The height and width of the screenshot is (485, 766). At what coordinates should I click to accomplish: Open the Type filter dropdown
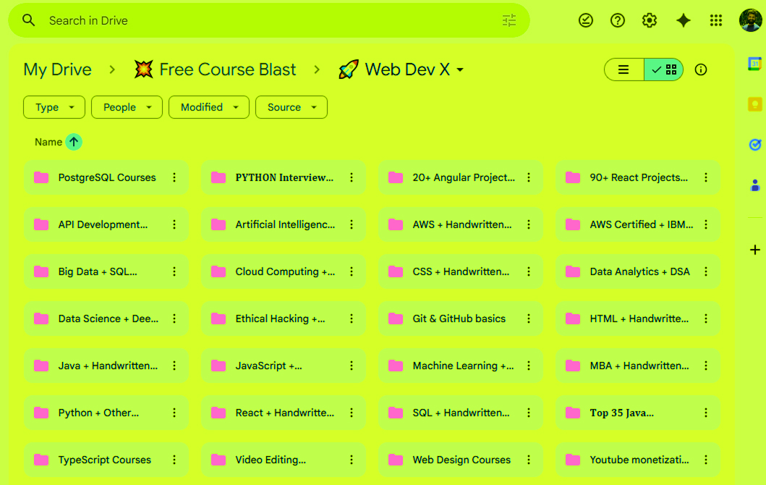tap(54, 107)
